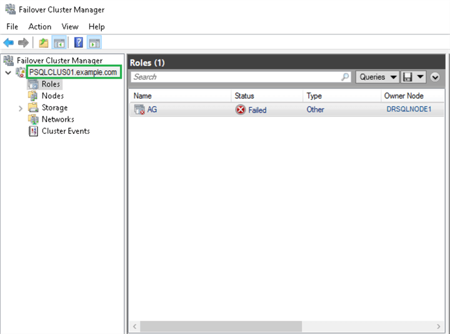This screenshot has width=450, height=334.
Task: Click the DRSQLNODE1 owner node cell
Action: click(409, 109)
